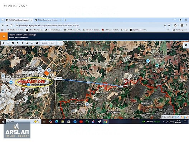Zoom in with the plus tool
189x142 pixels.
(3, 43)
